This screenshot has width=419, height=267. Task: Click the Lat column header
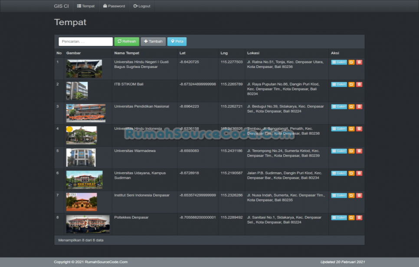pyautogui.click(x=183, y=53)
